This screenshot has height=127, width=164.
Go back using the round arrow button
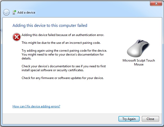point(6,12)
